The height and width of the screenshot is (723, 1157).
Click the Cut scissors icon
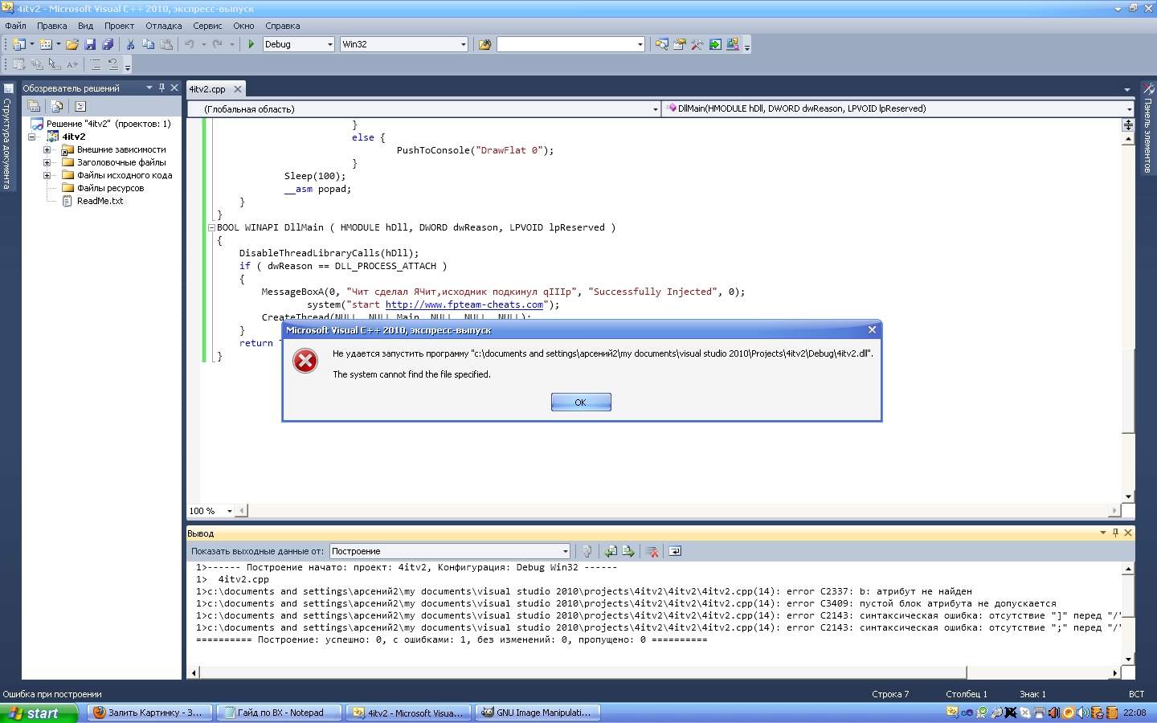coord(130,44)
